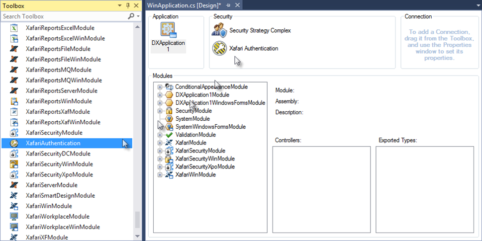
Task: Click the XafariReportsMQModule icon
Action: [x=14, y=70]
